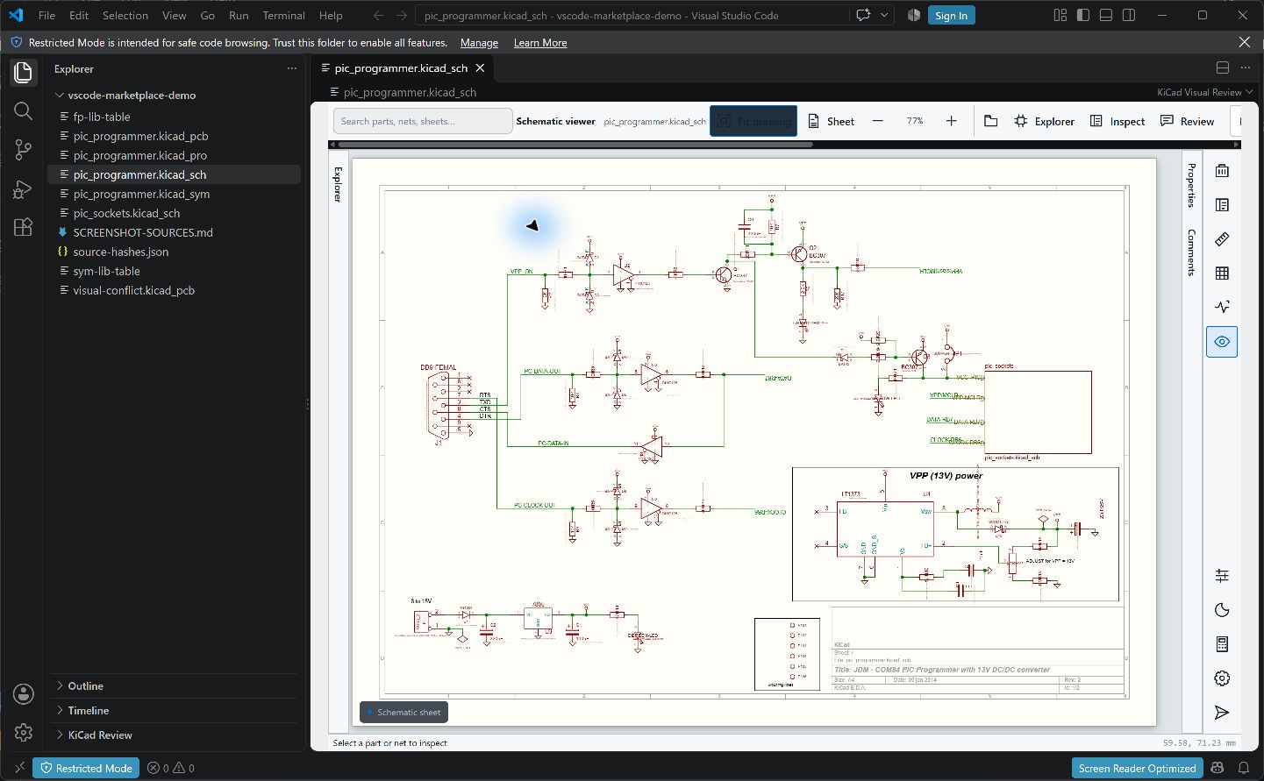
Task: Open Run and Debug view
Action: (24, 188)
